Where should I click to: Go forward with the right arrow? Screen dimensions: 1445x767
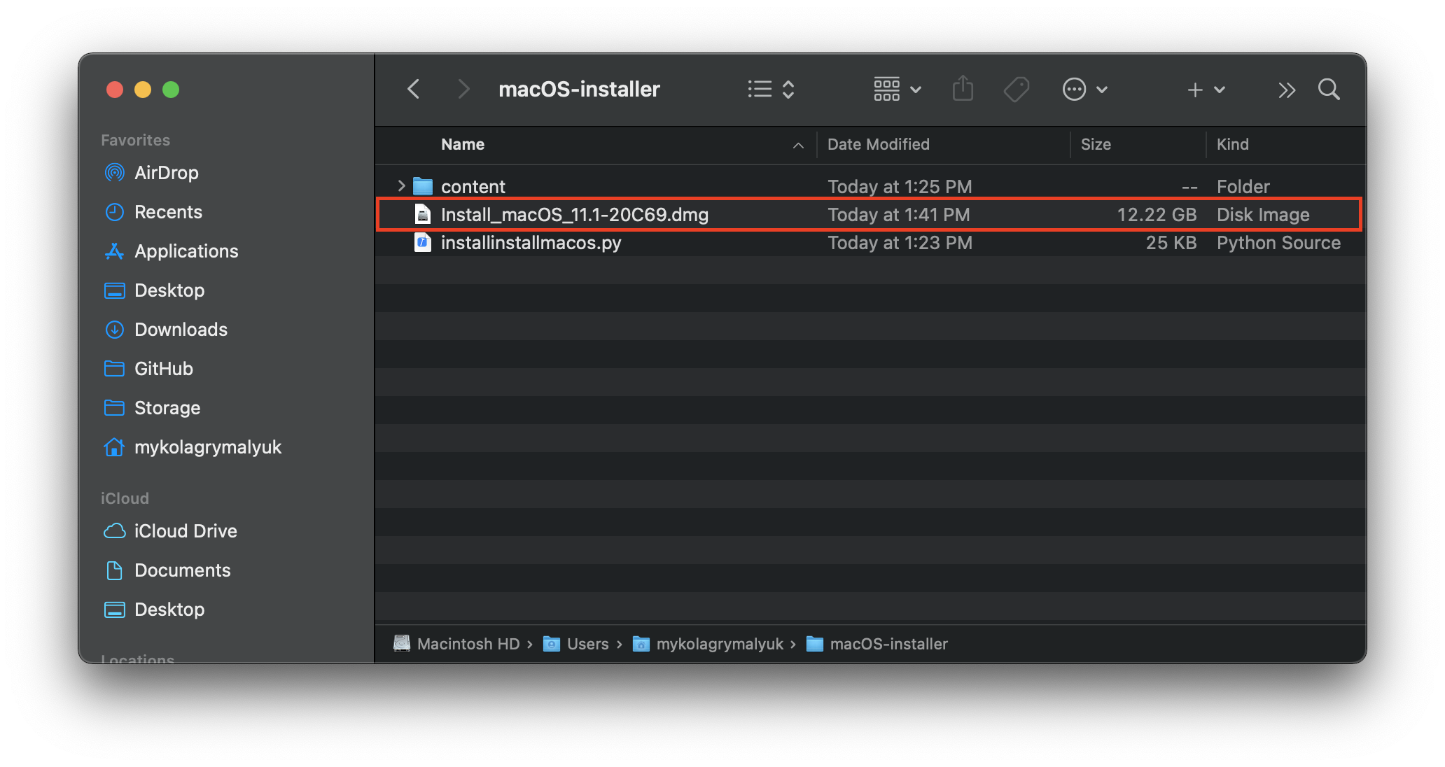463,89
